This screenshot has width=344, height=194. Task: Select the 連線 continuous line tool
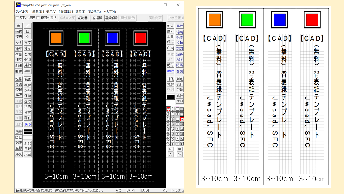tap(28, 65)
